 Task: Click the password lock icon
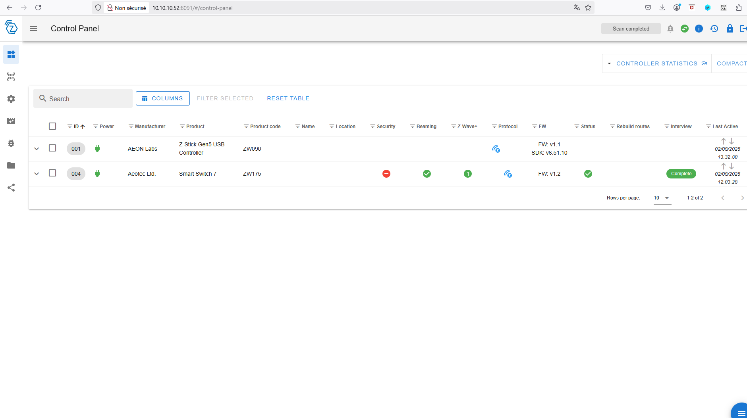pyautogui.click(x=730, y=29)
